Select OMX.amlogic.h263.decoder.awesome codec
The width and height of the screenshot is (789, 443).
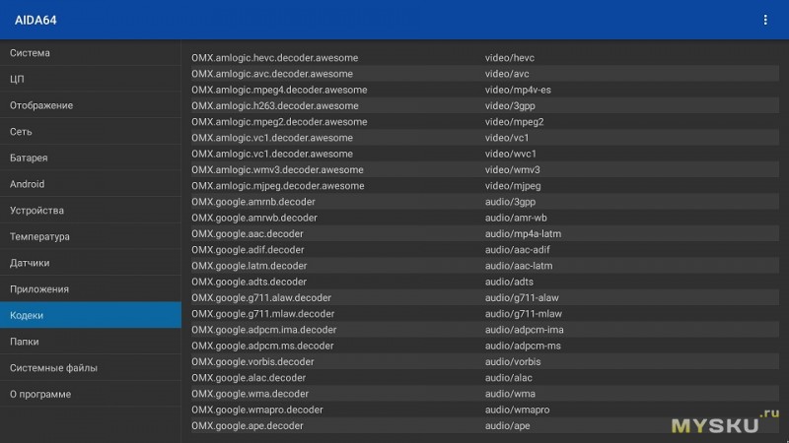pos(484,105)
